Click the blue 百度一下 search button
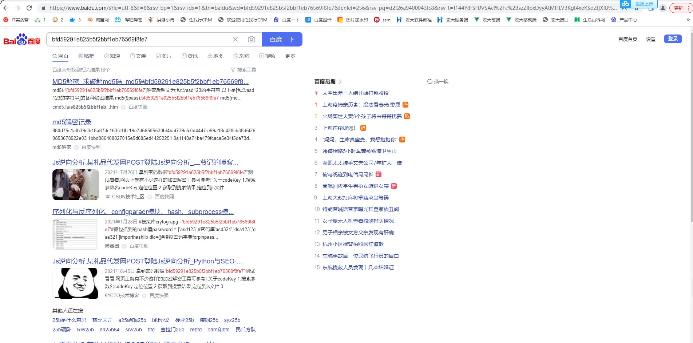 (x=282, y=39)
